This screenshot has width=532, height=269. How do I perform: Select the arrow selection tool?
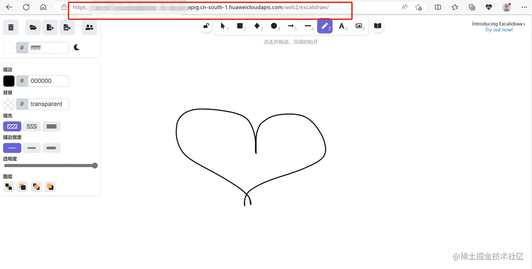(223, 26)
